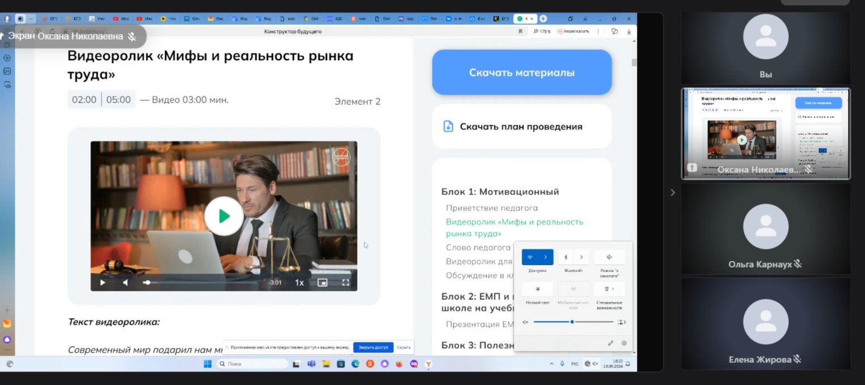
Task: Open the Слово педагога lesson item
Action: [x=478, y=247]
